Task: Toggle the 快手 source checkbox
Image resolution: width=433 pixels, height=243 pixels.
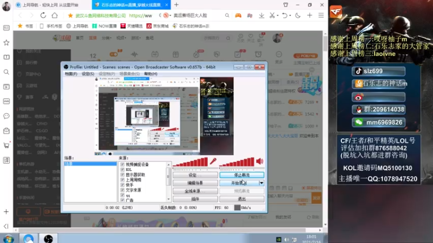Action: point(122,185)
